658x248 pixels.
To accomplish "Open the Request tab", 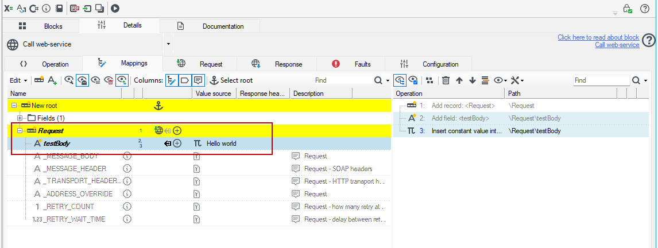I will (x=200, y=64).
